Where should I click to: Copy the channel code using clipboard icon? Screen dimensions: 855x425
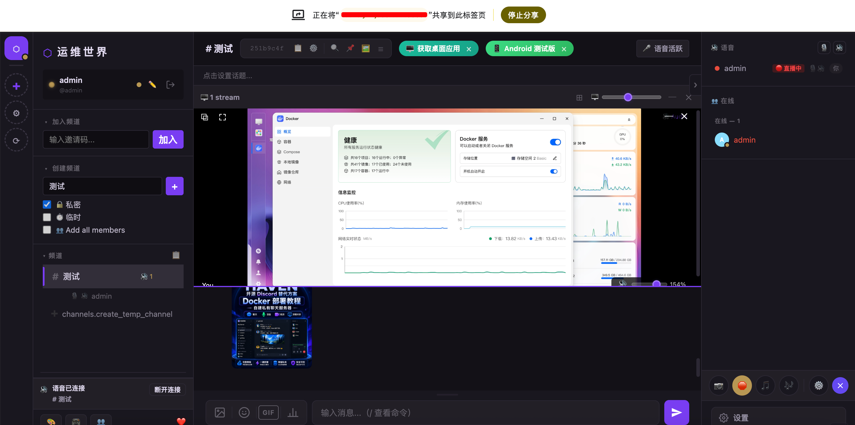(298, 48)
